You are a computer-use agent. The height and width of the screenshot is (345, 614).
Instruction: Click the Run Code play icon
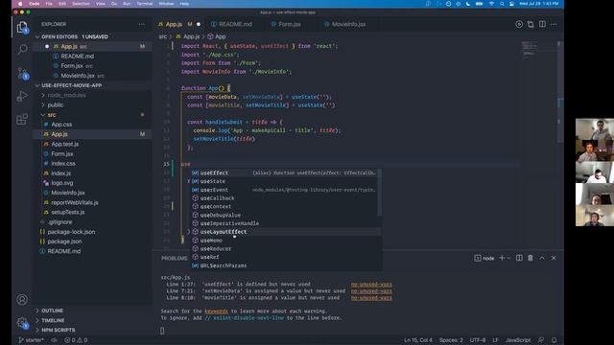(x=519, y=24)
